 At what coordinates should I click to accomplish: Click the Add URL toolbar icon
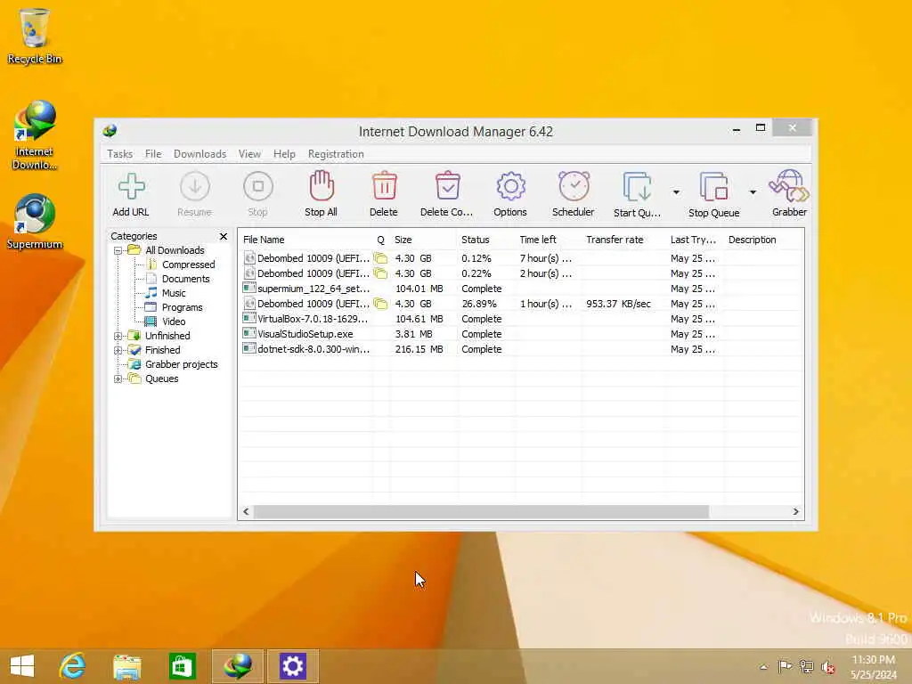131,186
